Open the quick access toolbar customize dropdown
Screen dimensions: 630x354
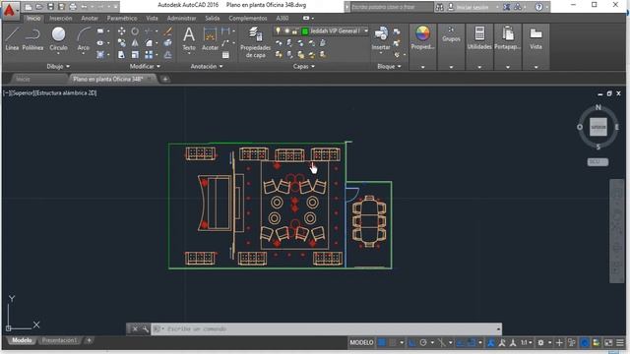116,7
